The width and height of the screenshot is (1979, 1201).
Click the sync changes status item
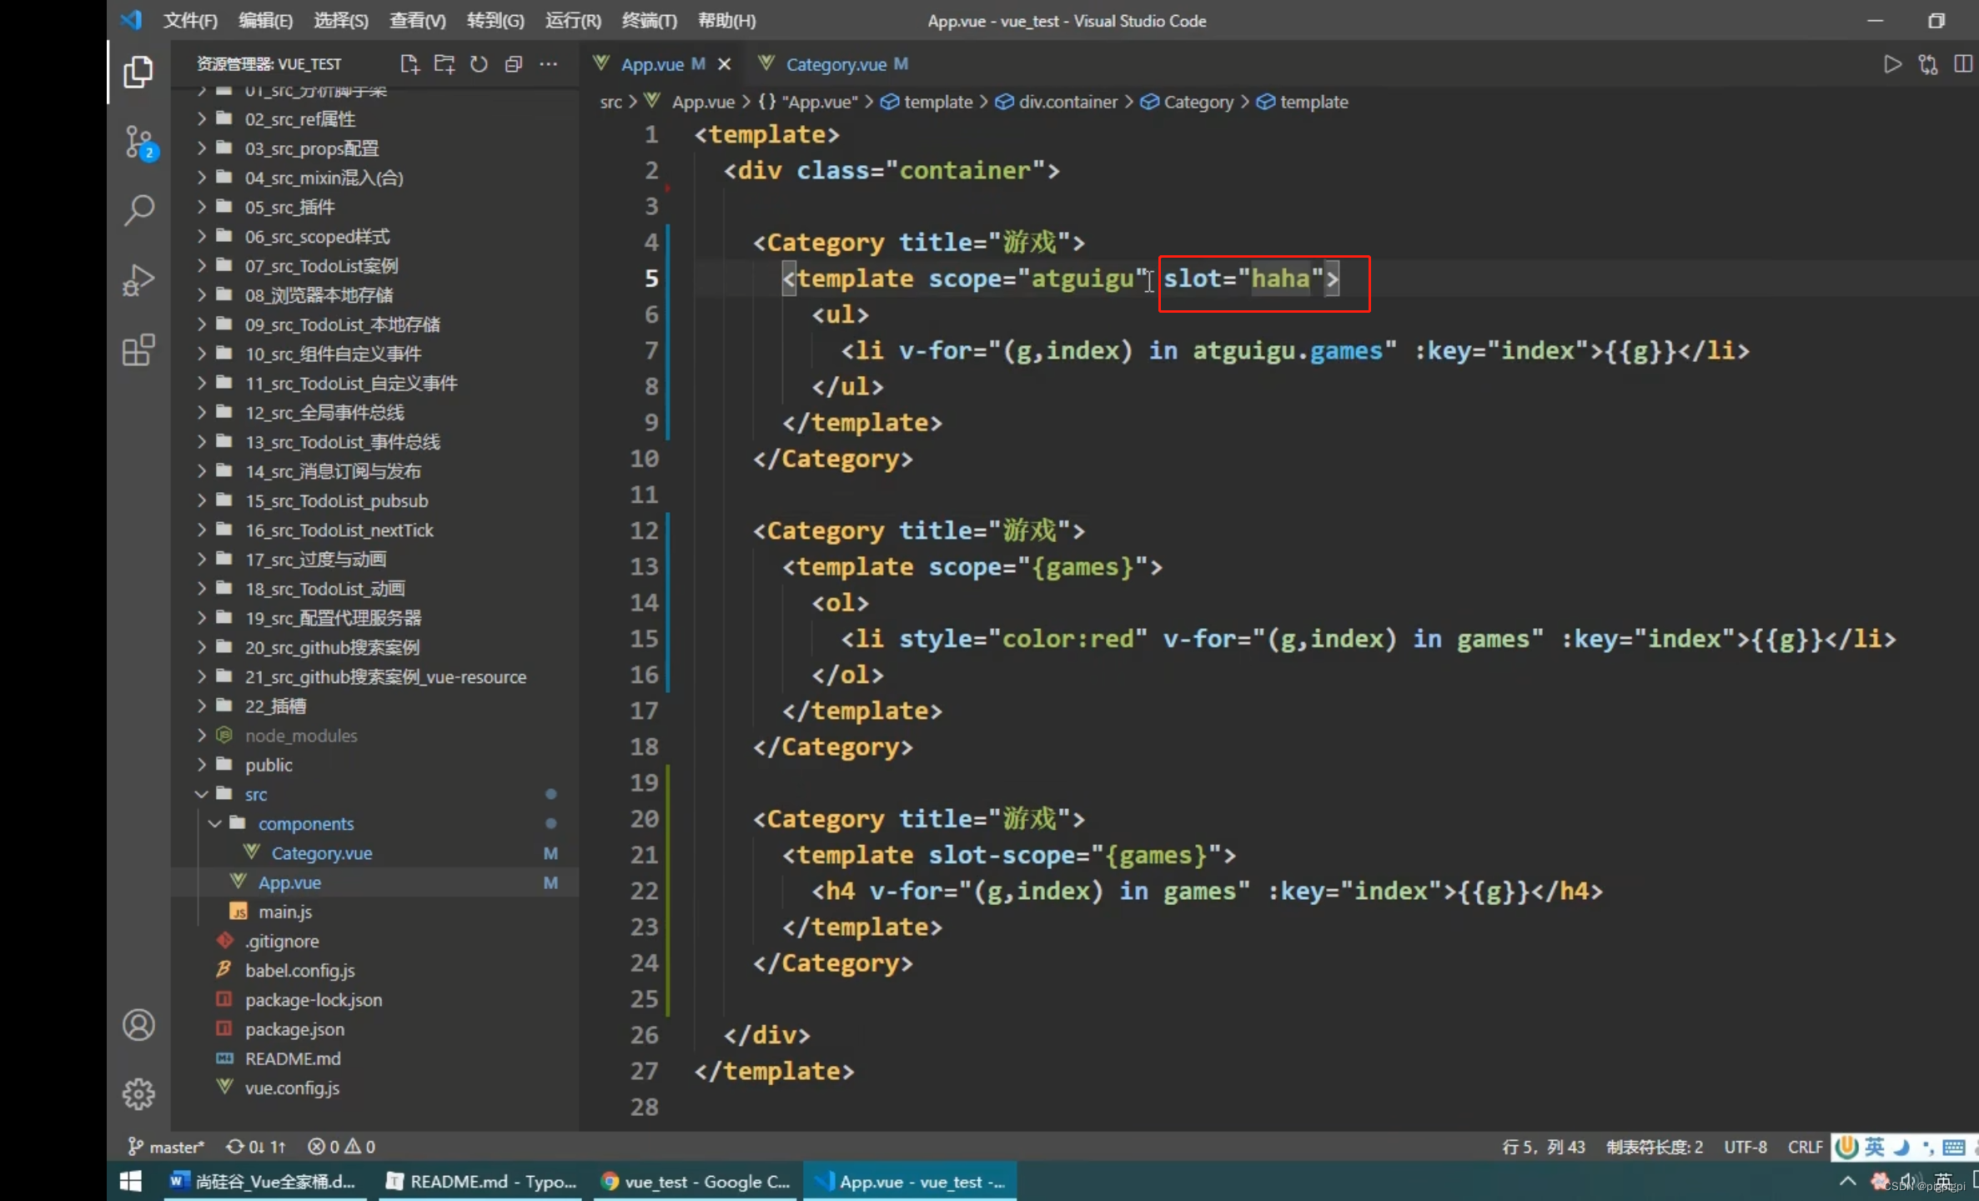click(256, 1147)
